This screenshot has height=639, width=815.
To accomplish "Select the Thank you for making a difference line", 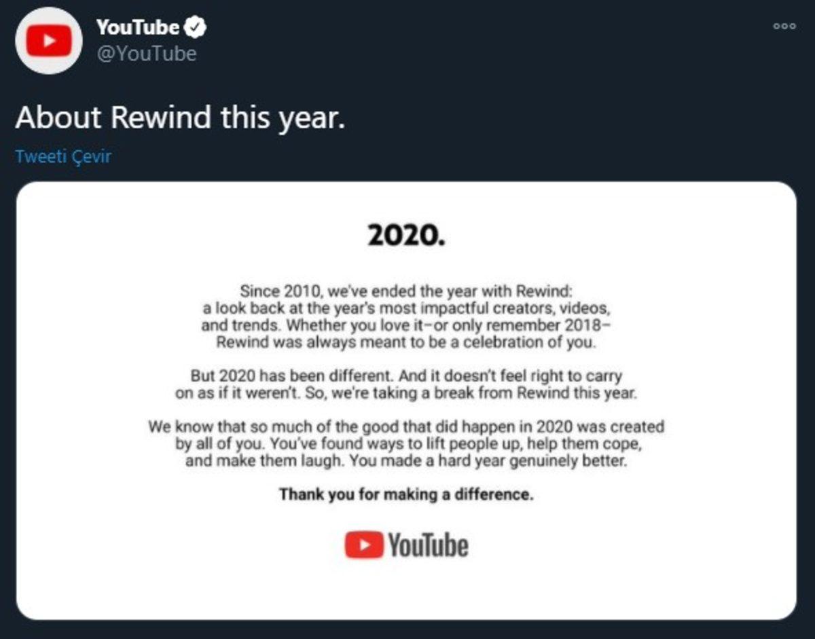I will click(x=406, y=494).
